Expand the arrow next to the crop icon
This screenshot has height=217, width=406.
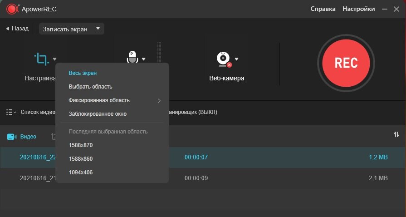[54, 59]
